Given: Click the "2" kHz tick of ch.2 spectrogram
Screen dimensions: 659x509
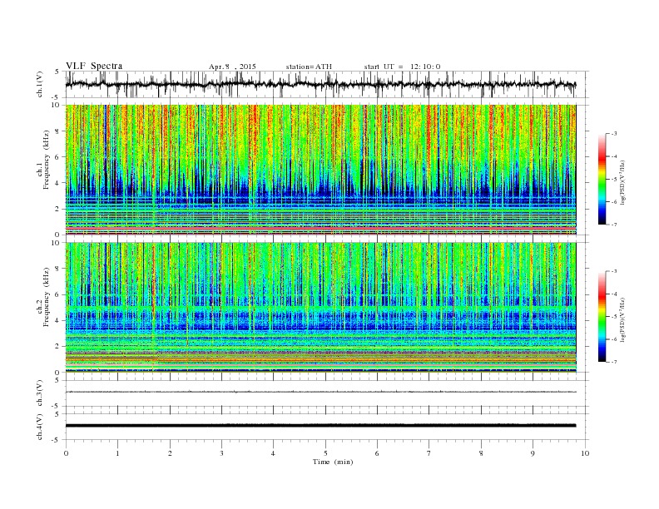Looking at the screenshot, I should pyautogui.click(x=57, y=347).
